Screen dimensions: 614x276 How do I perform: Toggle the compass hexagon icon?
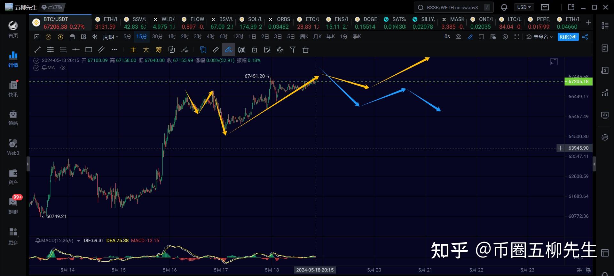pyautogui.click(x=48, y=37)
